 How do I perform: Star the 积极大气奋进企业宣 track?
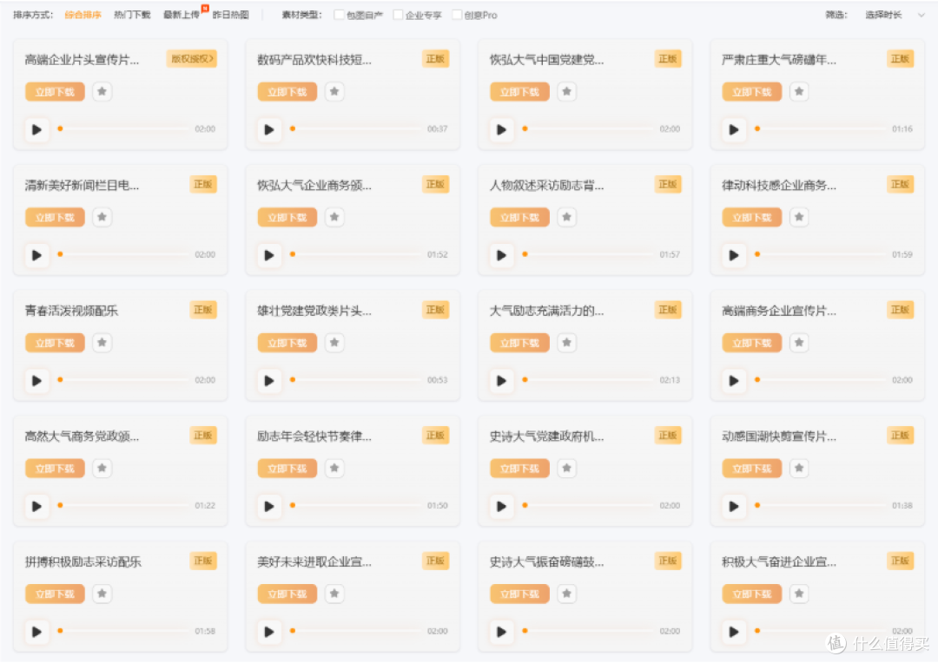[799, 594]
